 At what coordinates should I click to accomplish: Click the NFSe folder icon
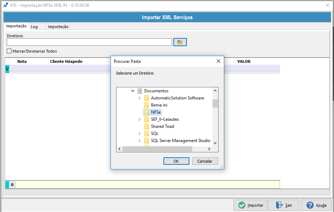click(x=146, y=112)
